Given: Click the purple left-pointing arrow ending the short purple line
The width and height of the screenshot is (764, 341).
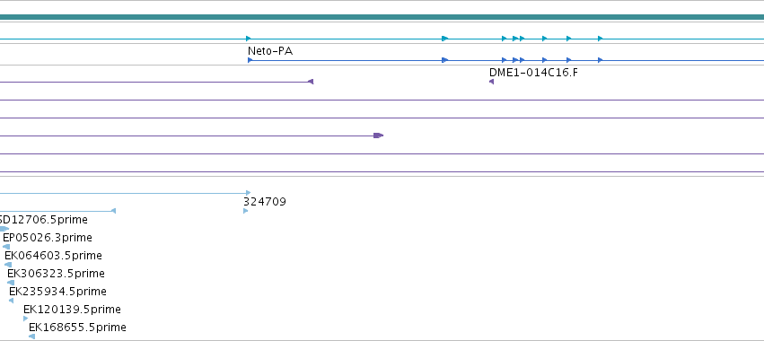Looking at the screenshot, I should (x=311, y=82).
